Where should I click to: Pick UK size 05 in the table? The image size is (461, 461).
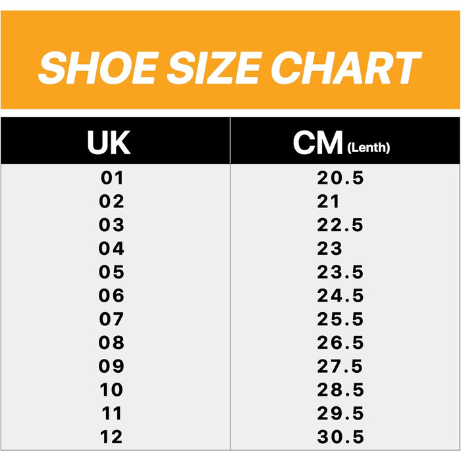click(111, 272)
